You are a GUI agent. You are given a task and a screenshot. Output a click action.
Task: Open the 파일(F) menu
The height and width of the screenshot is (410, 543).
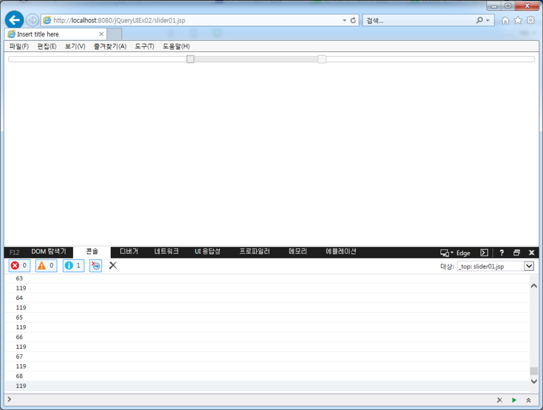click(19, 47)
